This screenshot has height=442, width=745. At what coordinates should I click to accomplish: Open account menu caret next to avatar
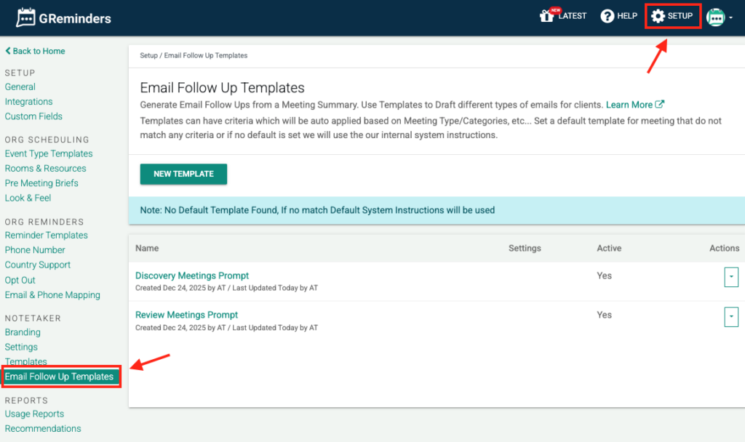point(730,17)
